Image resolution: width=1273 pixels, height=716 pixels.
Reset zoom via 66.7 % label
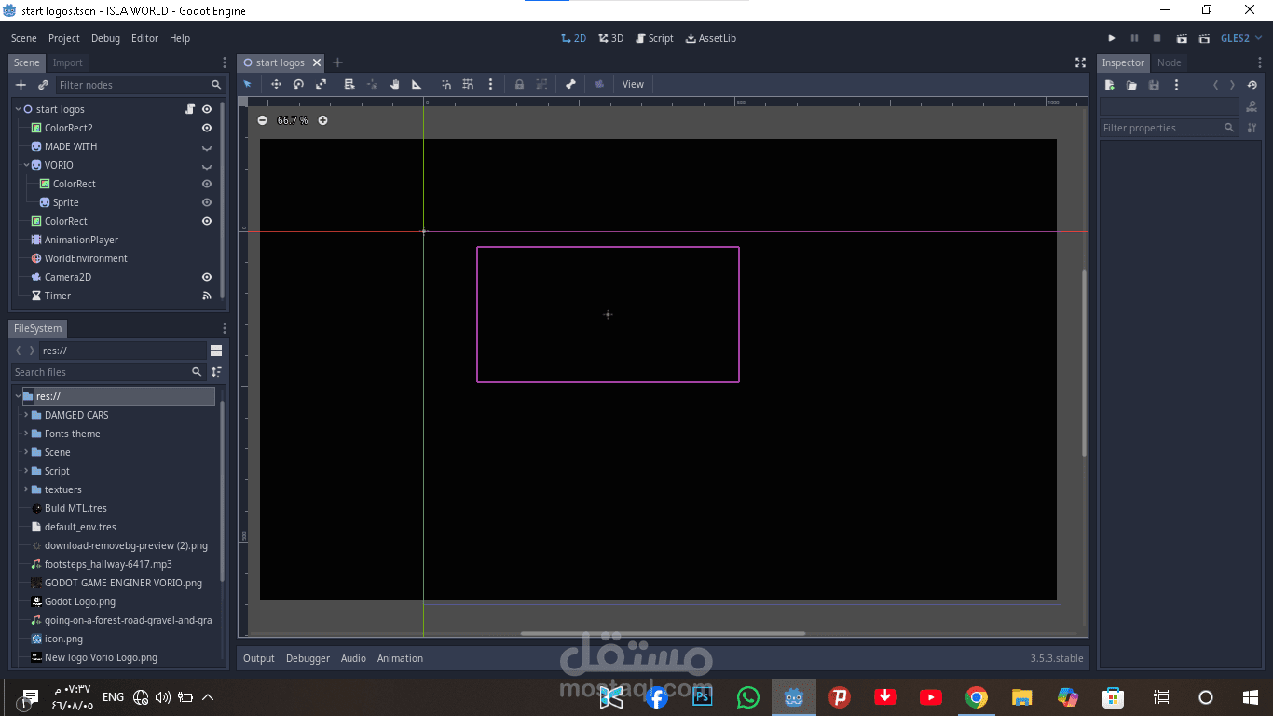pyautogui.click(x=293, y=120)
